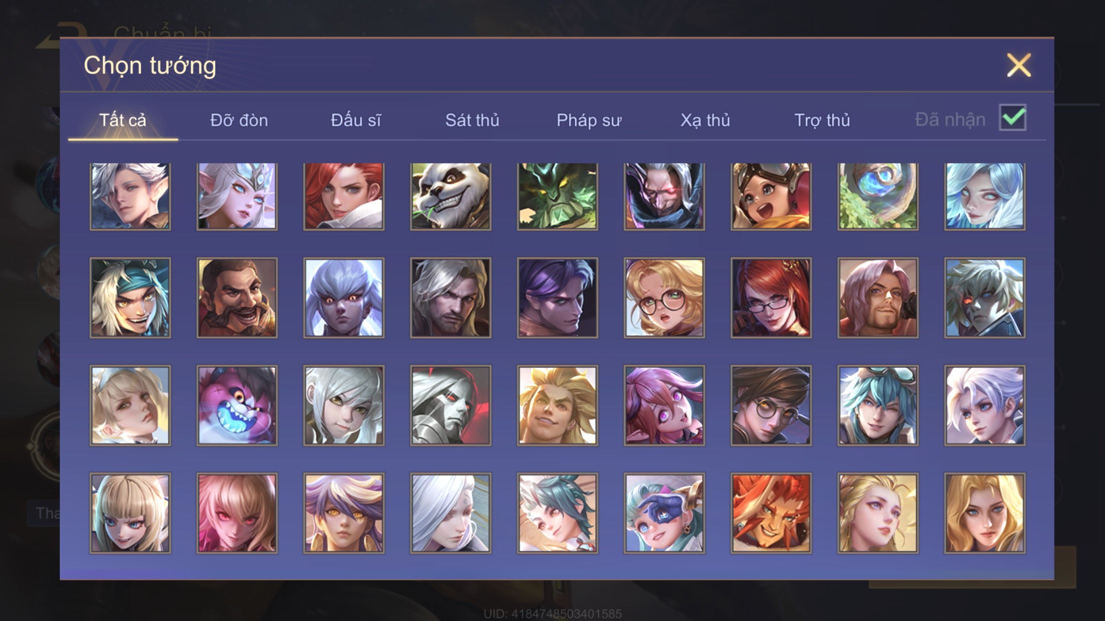Show the Pháp sư heroes tab
The width and height of the screenshot is (1105, 621).
pos(589,120)
